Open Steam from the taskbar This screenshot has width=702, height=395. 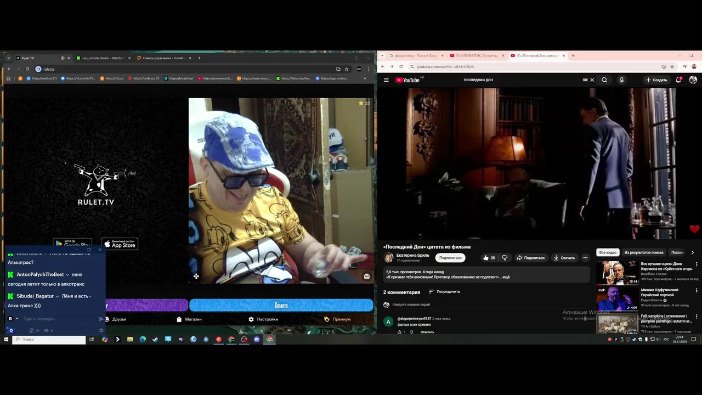[x=155, y=340]
